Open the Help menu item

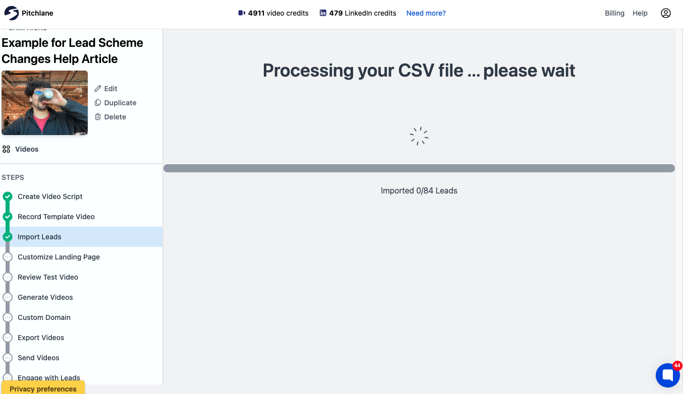pyautogui.click(x=640, y=13)
